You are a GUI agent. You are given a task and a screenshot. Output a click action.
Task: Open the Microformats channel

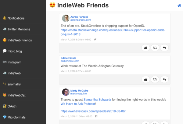[x=23, y=117]
